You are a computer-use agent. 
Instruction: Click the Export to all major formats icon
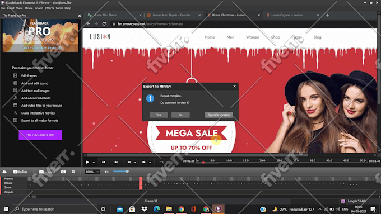coord(15,120)
